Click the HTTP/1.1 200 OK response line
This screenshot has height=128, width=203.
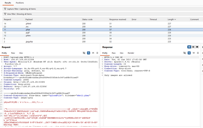click(113, 57)
